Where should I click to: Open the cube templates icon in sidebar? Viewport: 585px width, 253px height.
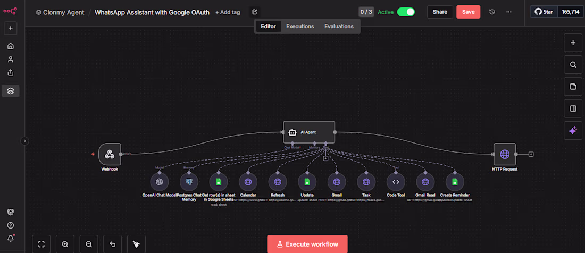11,212
